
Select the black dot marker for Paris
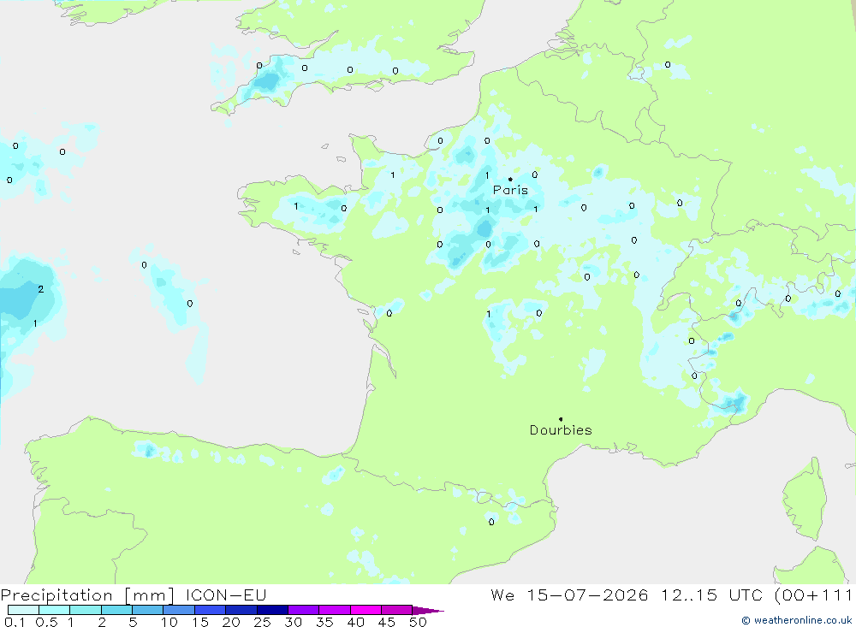click(x=510, y=179)
